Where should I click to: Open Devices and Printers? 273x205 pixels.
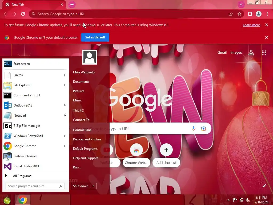(x=87, y=139)
